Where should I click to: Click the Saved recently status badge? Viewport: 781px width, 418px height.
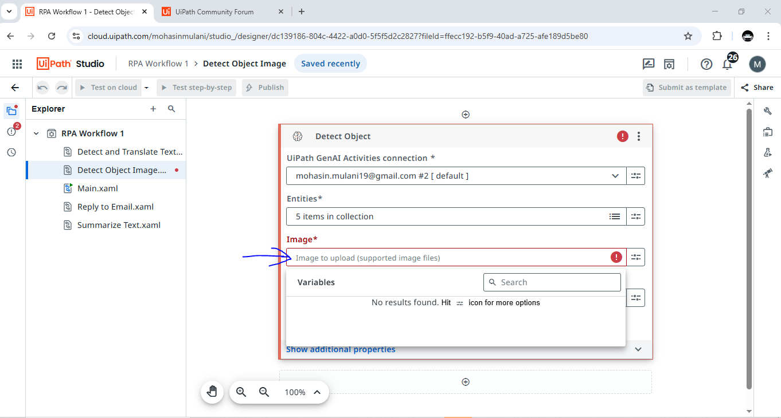pyautogui.click(x=330, y=64)
